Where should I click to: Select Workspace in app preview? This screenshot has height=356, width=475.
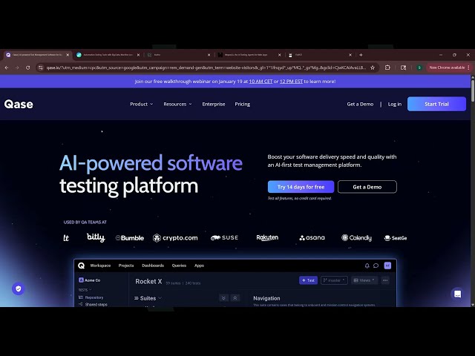(100, 266)
